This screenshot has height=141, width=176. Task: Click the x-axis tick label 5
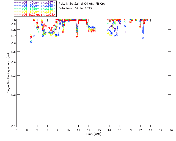point(16,130)
